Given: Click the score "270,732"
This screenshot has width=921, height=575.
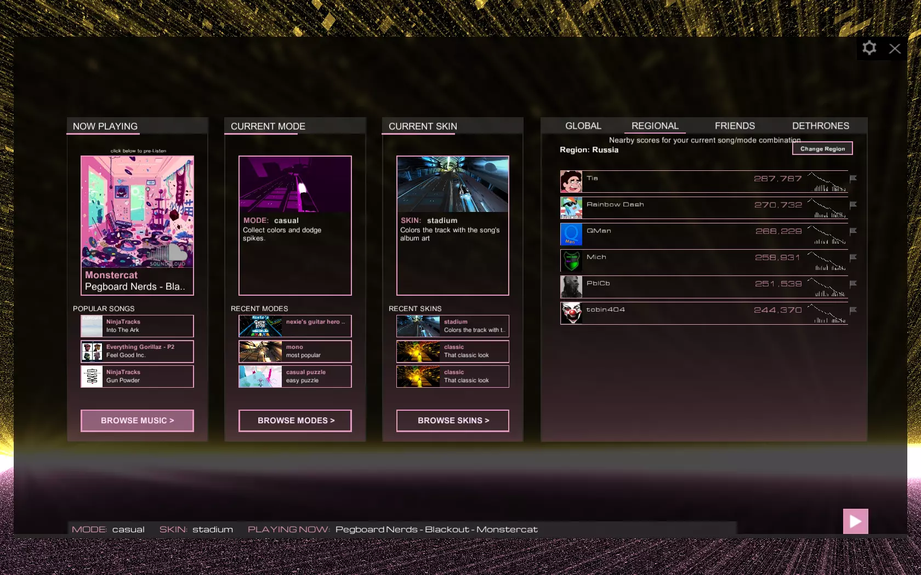Looking at the screenshot, I should click(x=778, y=205).
